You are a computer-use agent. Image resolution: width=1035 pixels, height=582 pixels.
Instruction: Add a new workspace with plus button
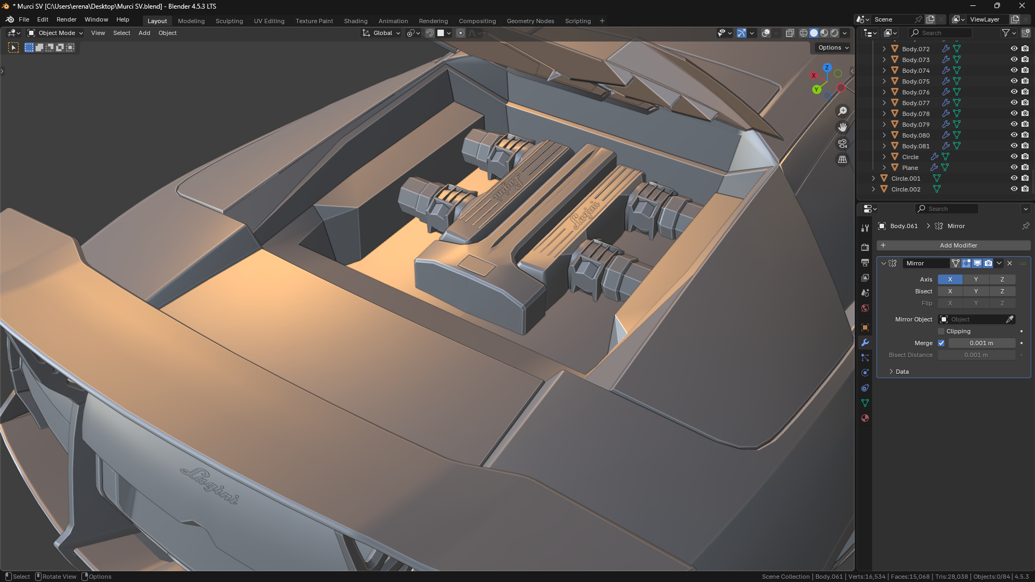[x=602, y=21]
